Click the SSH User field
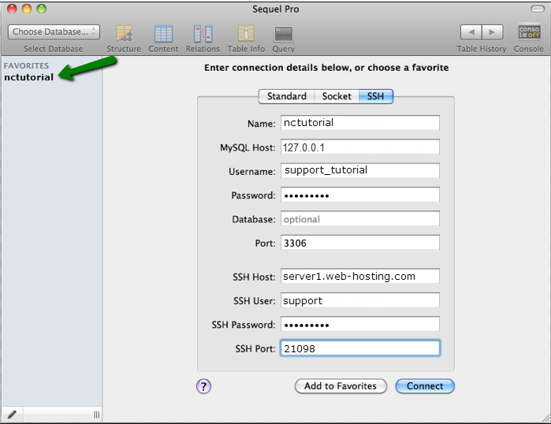Viewport: 551px width, 424px height. pos(359,300)
